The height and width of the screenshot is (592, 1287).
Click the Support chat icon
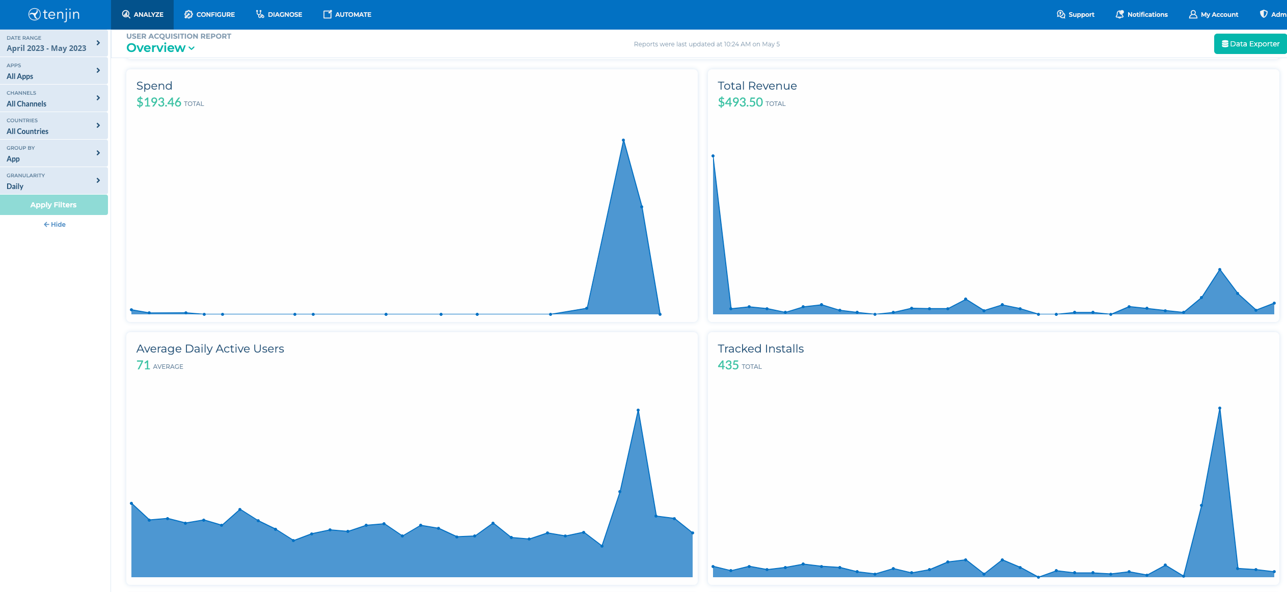point(1061,14)
